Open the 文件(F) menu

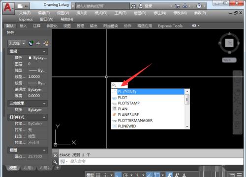coord(25,13)
